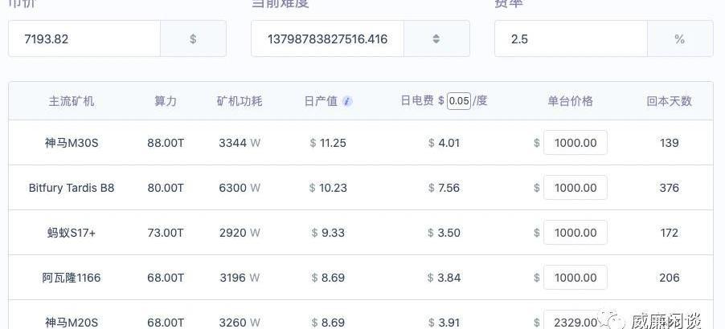Click the coin price field showing 7193.82
The image size is (725, 329).
(x=84, y=39)
